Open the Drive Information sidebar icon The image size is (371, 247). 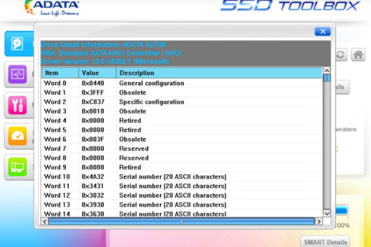[x=17, y=44]
